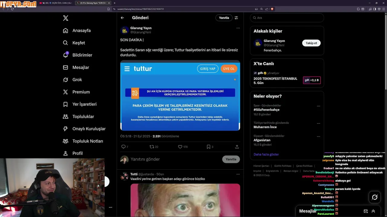Click reply icon with 7 replies
The width and height of the screenshot is (387, 217).
pyautogui.click(x=125, y=147)
